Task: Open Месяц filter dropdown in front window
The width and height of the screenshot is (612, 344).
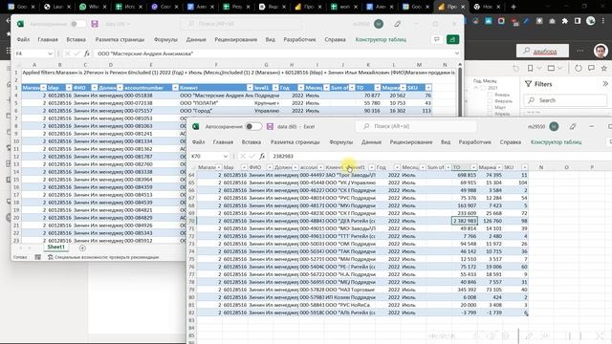Action: (x=423, y=167)
